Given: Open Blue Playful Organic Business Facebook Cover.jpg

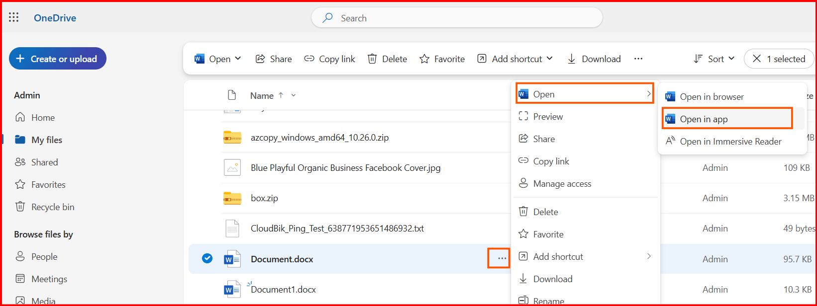Looking at the screenshot, I should 345,168.
